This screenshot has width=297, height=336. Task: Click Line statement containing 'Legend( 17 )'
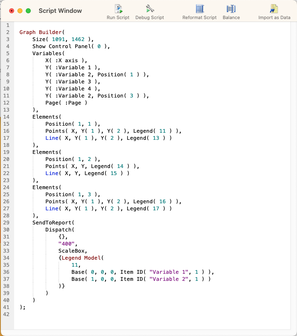(x=108, y=209)
